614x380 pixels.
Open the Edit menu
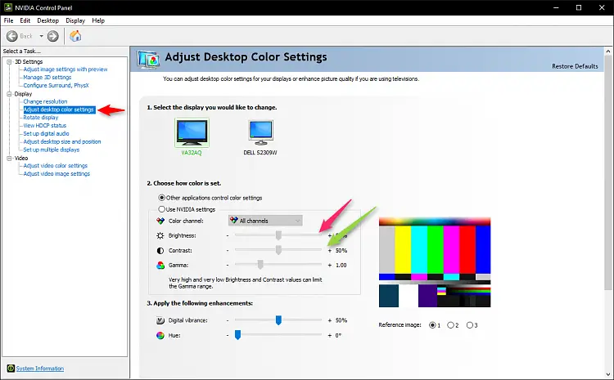[x=25, y=20]
